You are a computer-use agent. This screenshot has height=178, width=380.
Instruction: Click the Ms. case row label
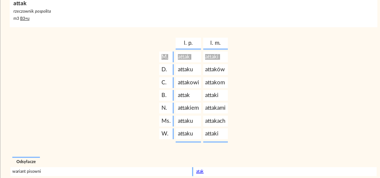tap(166, 121)
